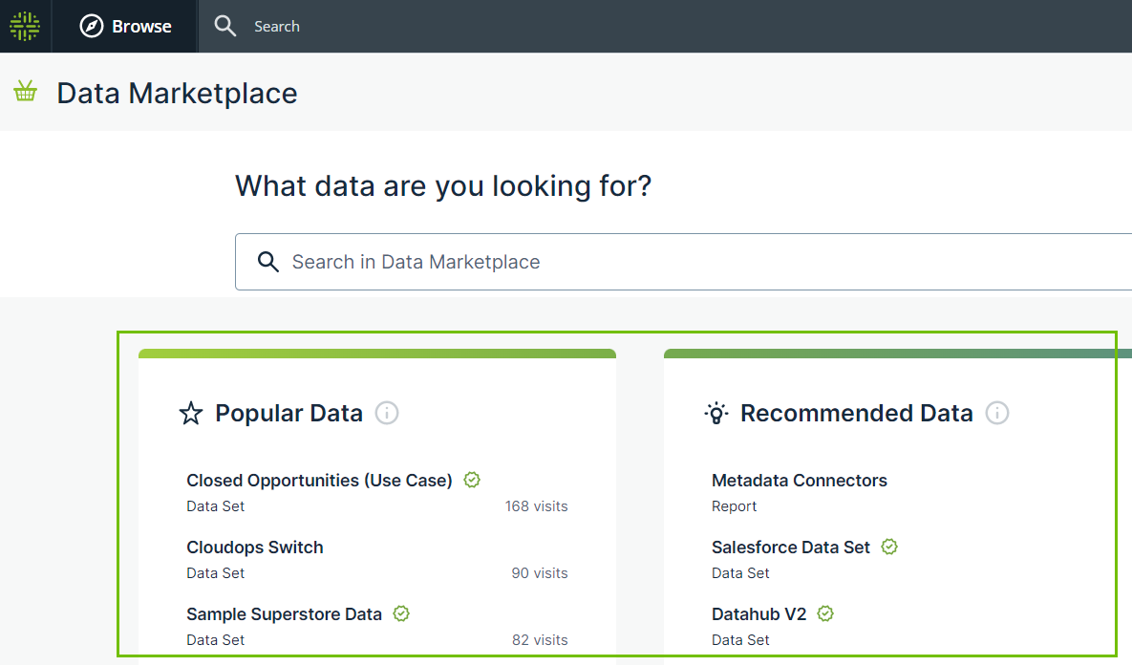The height and width of the screenshot is (666, 1132).
Task: Show info for Recommended Data
Action: coord(997,413)
